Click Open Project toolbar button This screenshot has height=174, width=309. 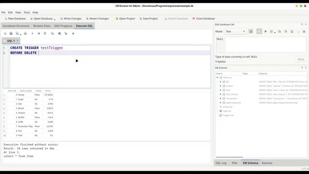click(x=126, y=18)
